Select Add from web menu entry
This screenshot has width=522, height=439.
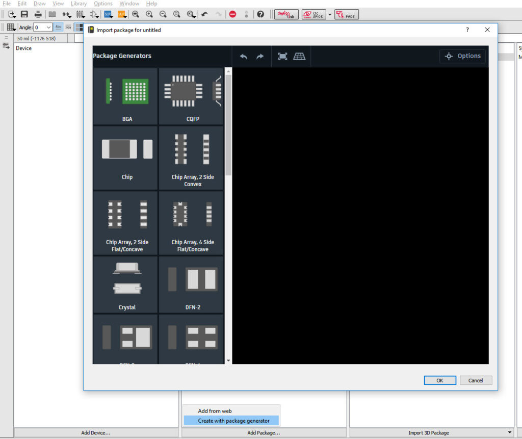(x=231, y=411)
